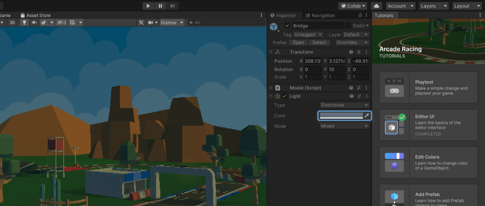Start play mode with the Play button
The width and height of the screenshot is (485, 206).
pos(148,6)
